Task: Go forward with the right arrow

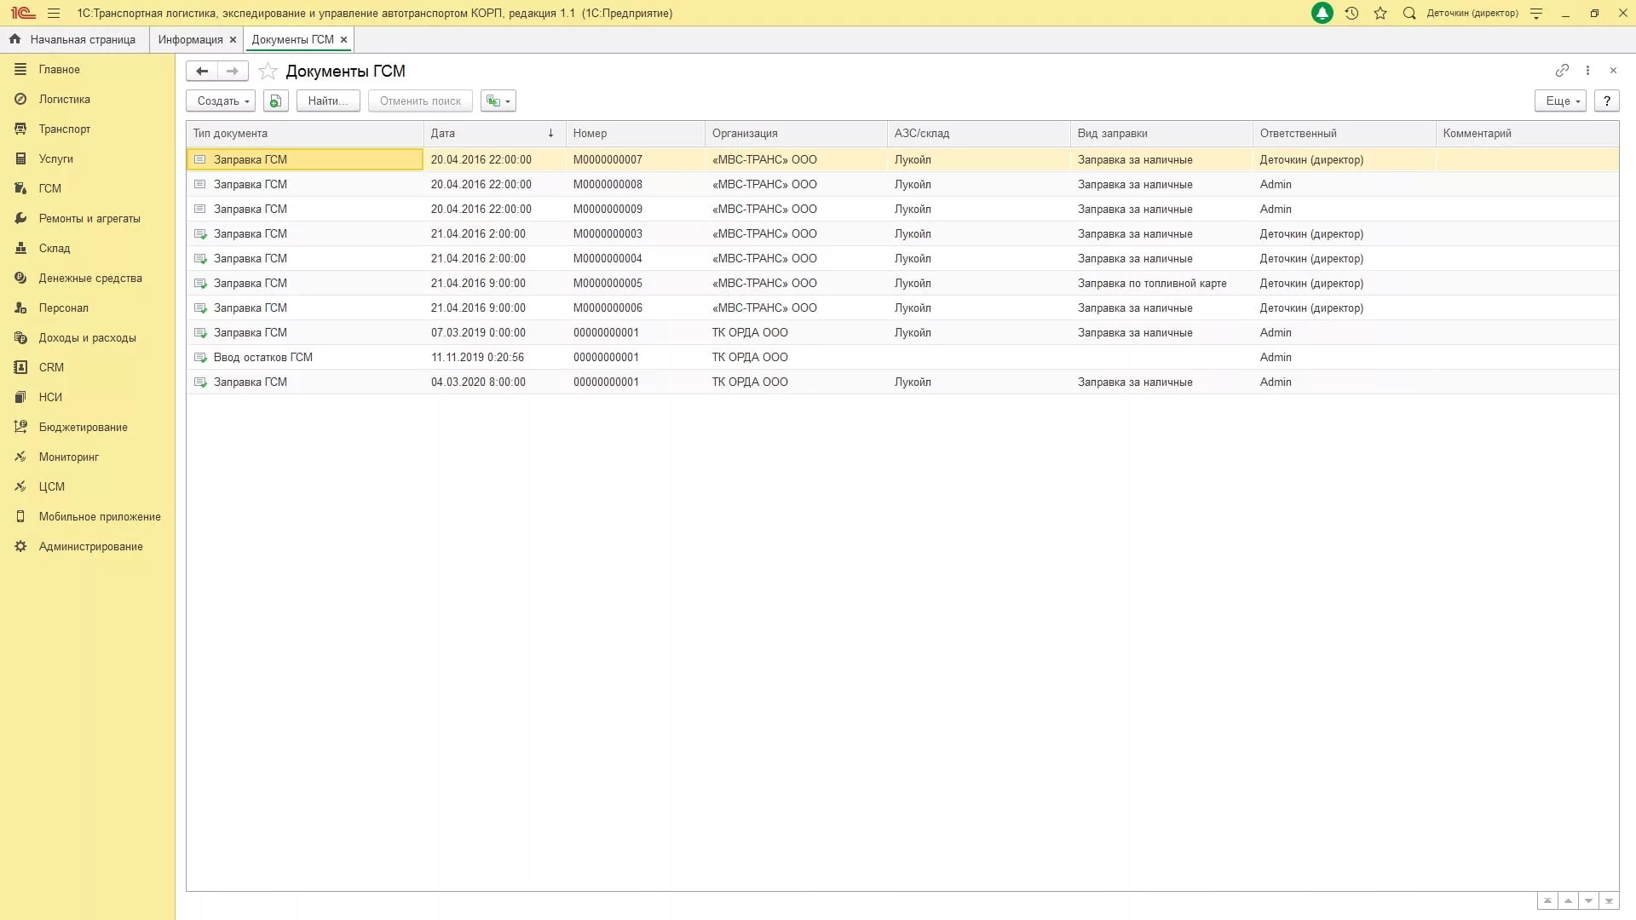Action: point(233,71)
